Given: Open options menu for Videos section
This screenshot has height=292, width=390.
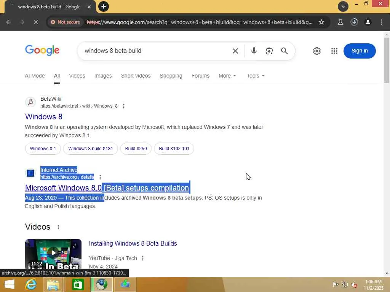Looking at the screenshot, I should click(58, 227).
